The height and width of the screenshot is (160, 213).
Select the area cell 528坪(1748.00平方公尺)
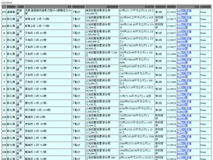click(x=137, y=47)
